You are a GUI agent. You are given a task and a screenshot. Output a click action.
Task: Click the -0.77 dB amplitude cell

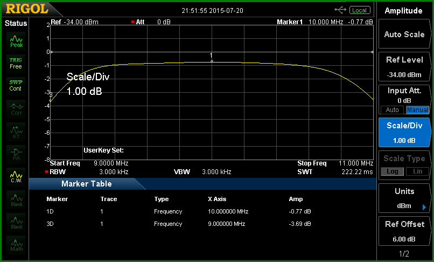[x=300, y=211]
